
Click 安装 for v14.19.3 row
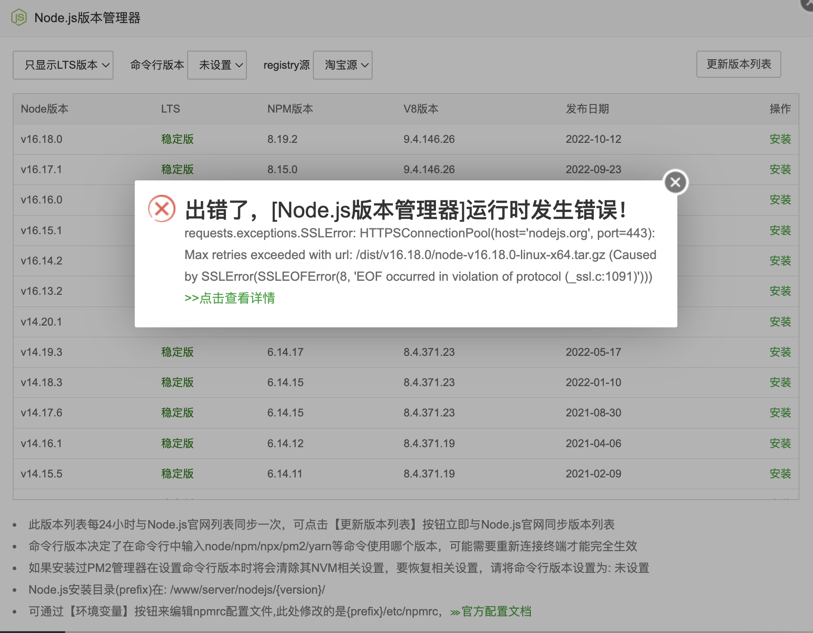780,352
